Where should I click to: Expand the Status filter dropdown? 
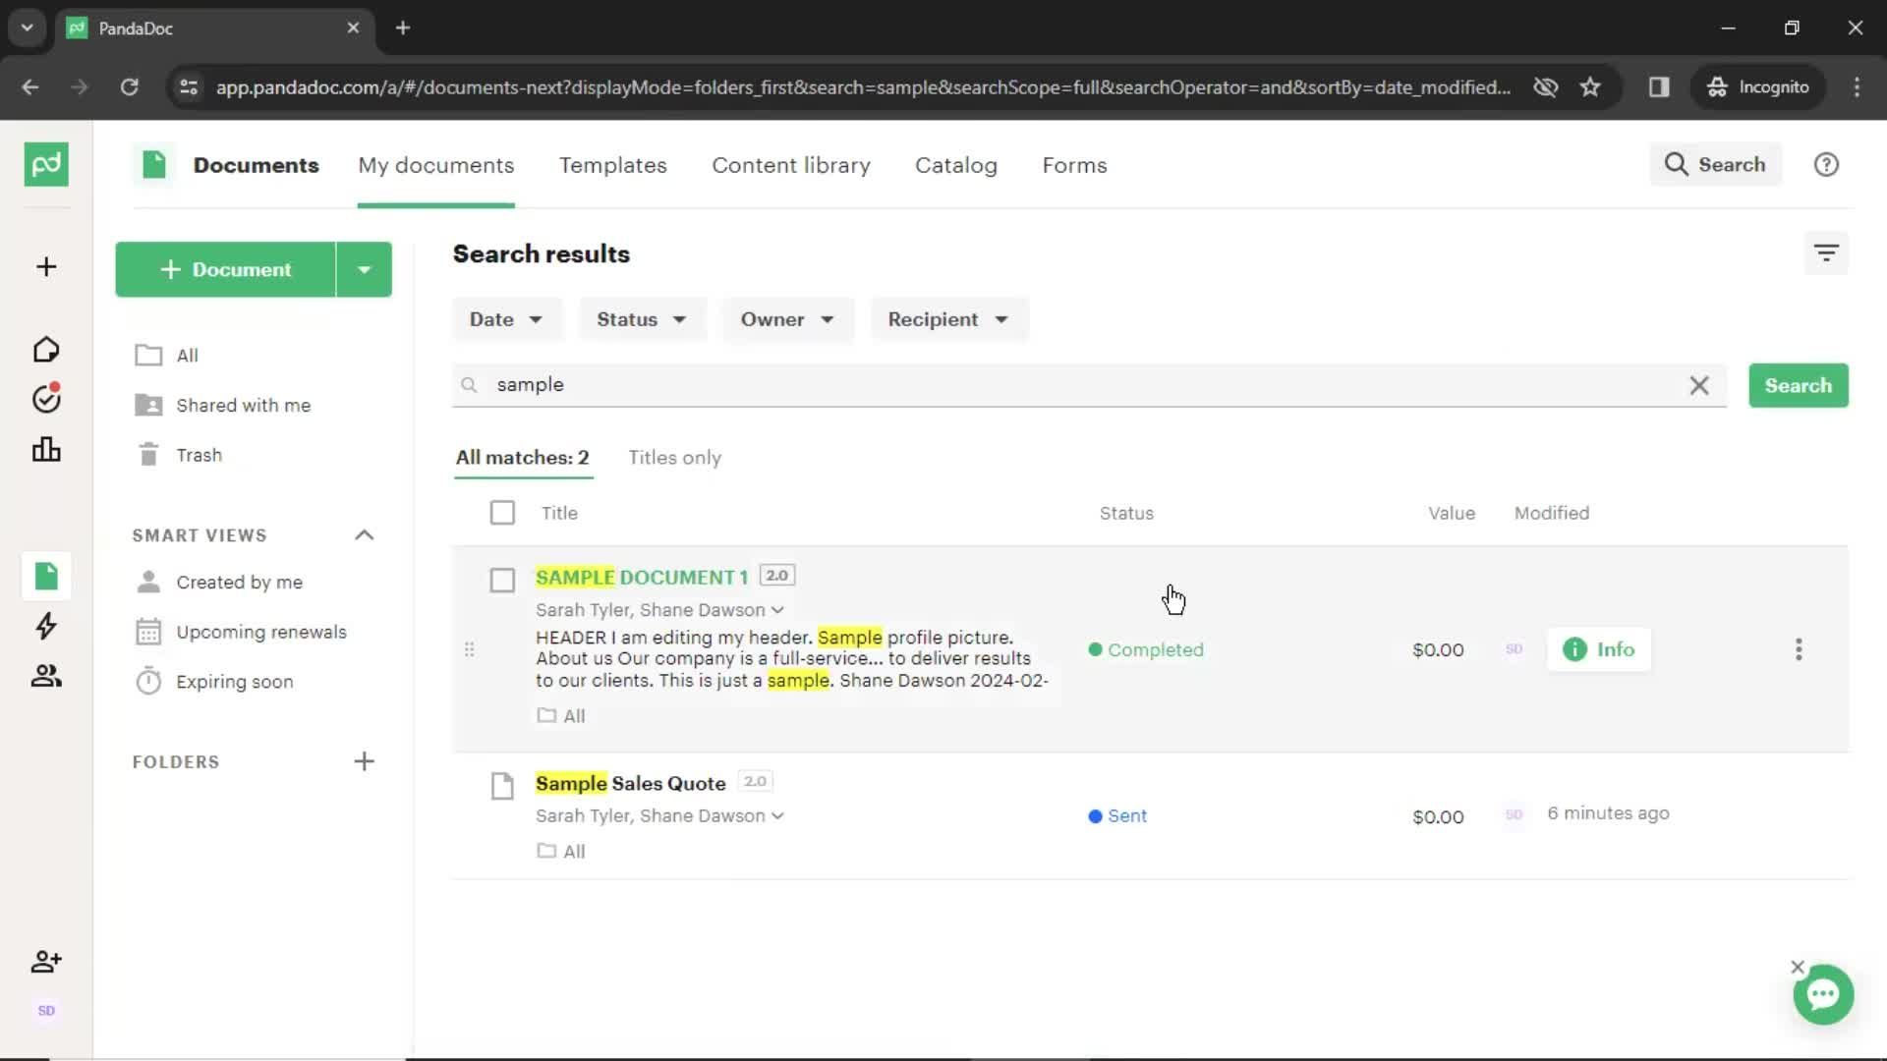(x=638, y=318)
